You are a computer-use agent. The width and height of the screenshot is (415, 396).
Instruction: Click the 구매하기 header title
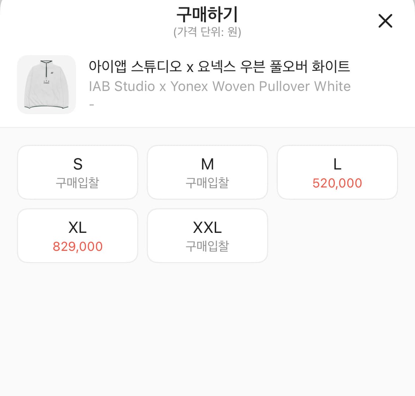point(207,14)
